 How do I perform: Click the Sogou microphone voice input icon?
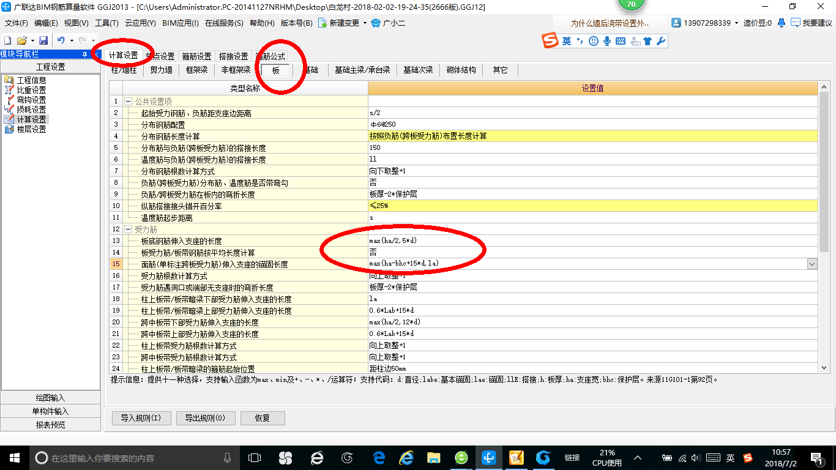[x=607, y=41]
